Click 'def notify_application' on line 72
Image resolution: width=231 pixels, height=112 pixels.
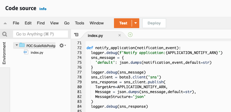(111, 48)
